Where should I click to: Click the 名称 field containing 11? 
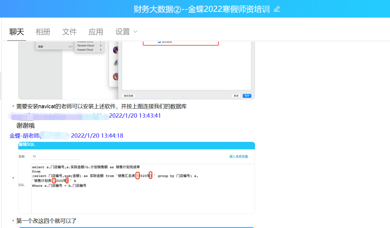pyautogui.click(x=55, y=157)
